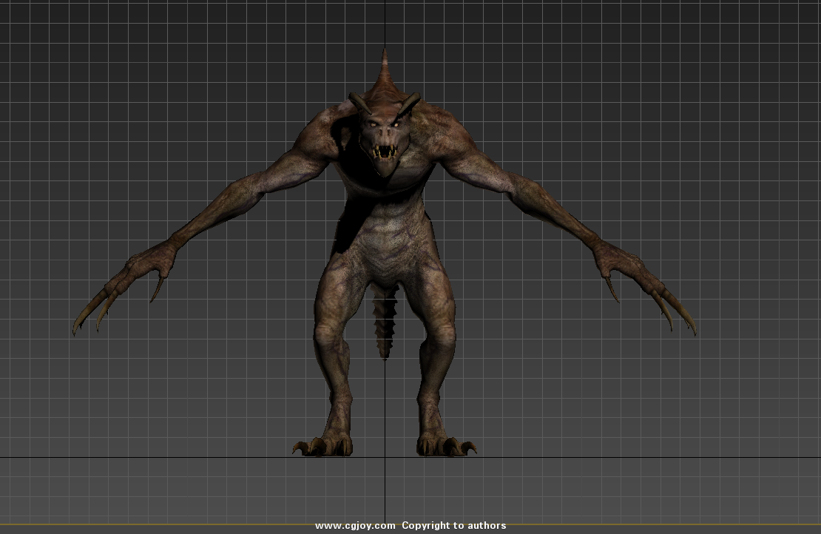This screenshot has width=821, height=534.
Task: Click the 'Copyright to authors' text
Action: [453, 526]
